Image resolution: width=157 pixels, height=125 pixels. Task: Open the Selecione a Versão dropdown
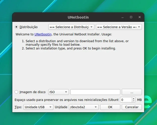[119, 27]
